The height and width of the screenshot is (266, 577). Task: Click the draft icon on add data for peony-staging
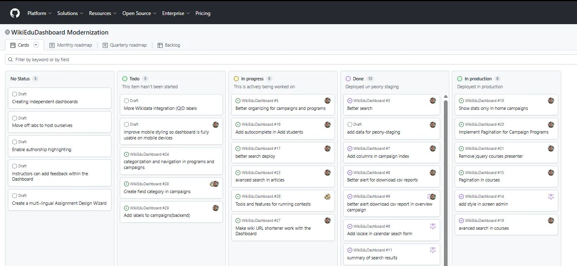[350, 124]
